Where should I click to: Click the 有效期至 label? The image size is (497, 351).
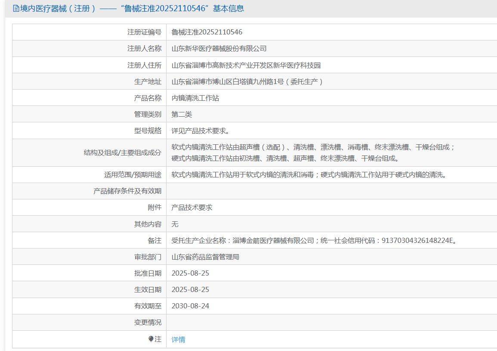click(x=148, y=306)
